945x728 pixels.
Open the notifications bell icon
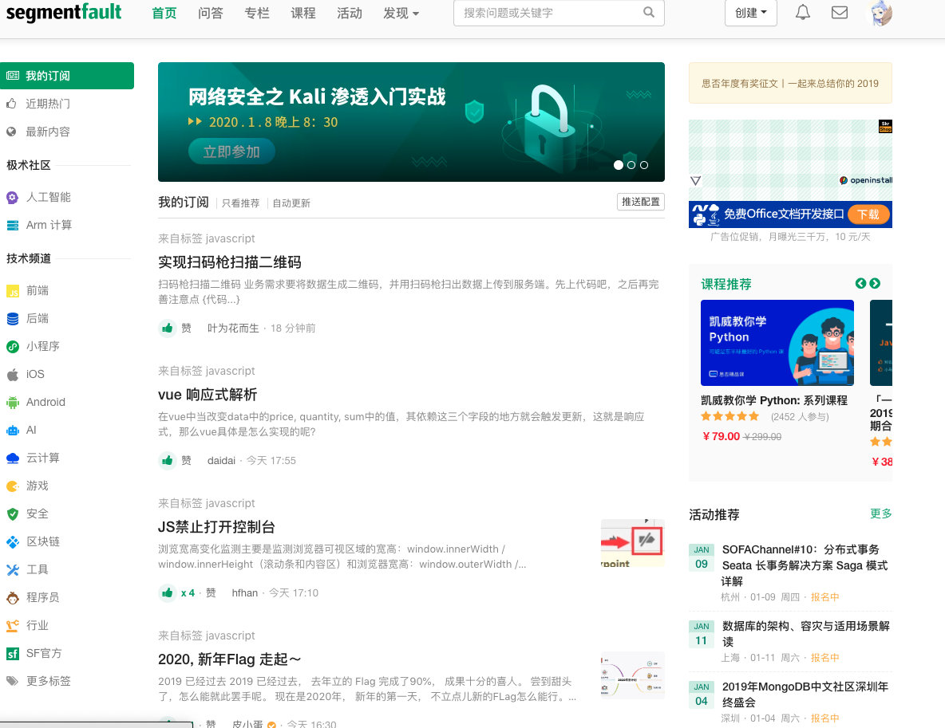click(x=803, y=12)
